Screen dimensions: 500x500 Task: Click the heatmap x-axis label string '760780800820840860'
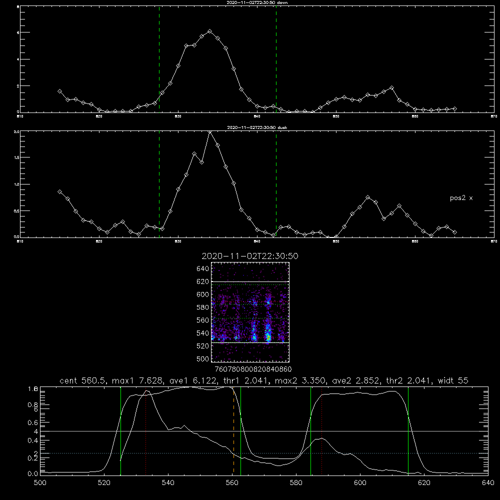click(253, 369)
